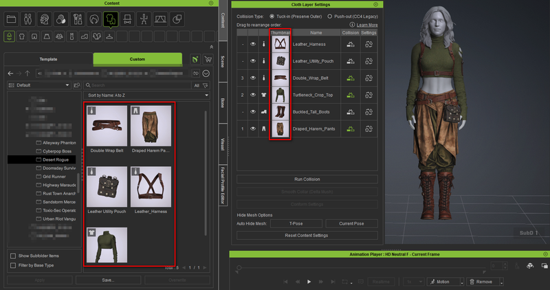Open the Default view mode dropdown
This screenshot has width=550, height=290.
[39, 85]
